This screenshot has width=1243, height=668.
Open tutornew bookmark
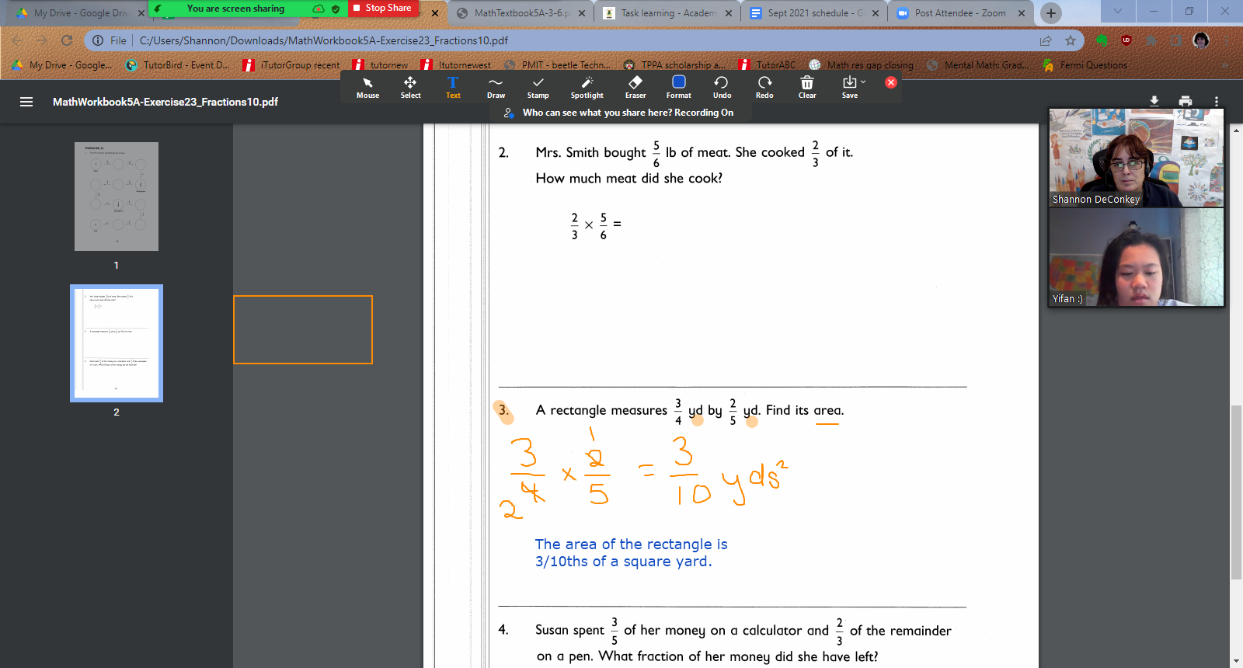(x=381, y=65)
